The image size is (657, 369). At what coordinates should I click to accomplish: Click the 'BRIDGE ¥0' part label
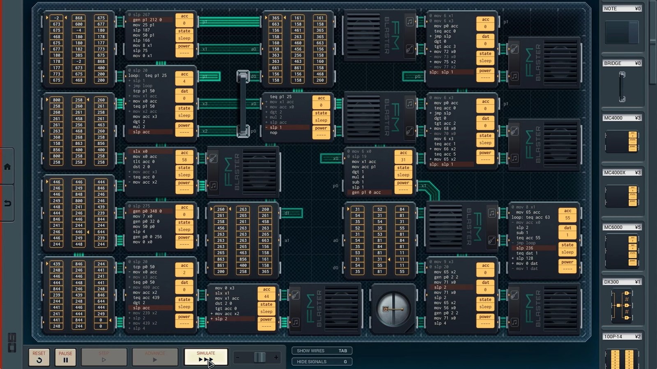pyautogui.click(x=622, y=63)
